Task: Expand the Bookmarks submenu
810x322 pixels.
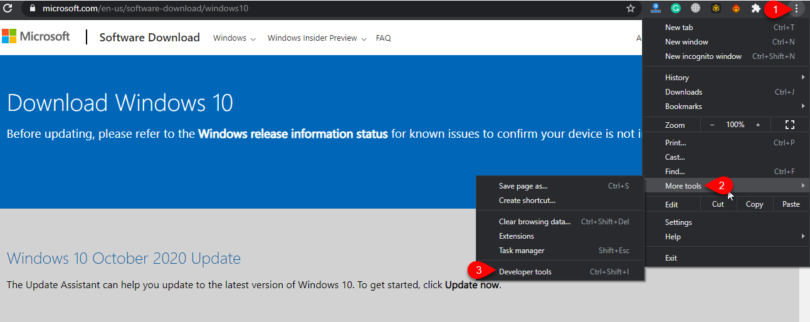Action: pyautogui.click(x=726, y=106)
